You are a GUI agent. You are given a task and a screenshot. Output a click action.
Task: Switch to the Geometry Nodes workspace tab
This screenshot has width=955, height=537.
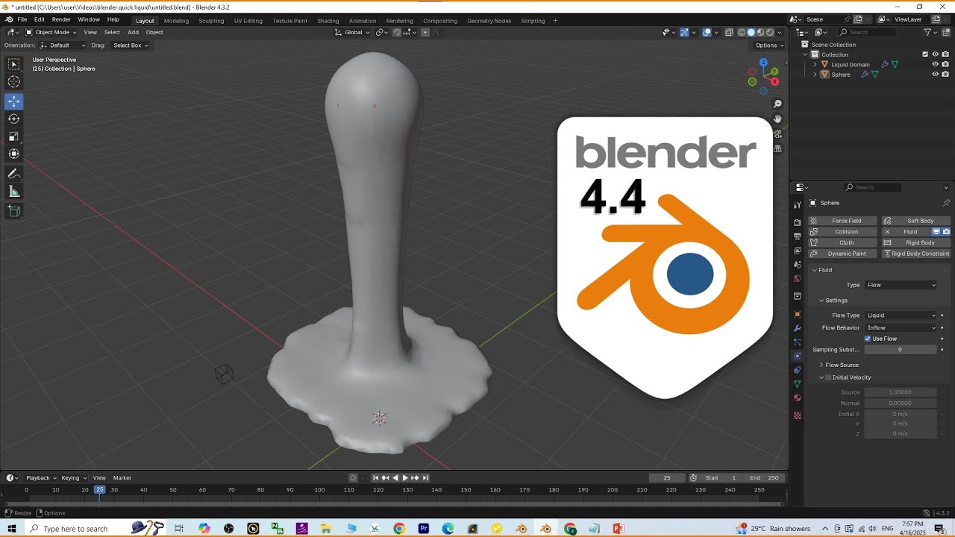pos(489,21)
